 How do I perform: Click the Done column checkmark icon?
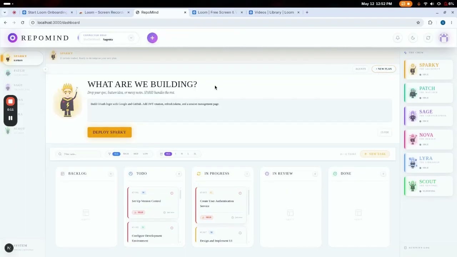335,173
